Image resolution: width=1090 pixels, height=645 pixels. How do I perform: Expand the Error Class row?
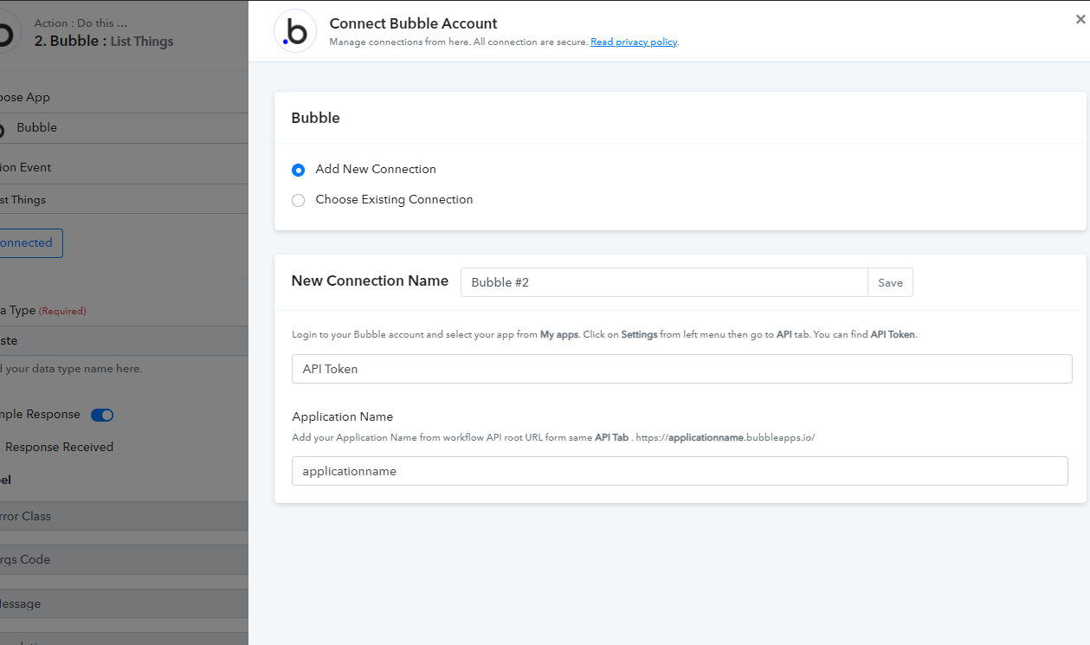point(124,516)
